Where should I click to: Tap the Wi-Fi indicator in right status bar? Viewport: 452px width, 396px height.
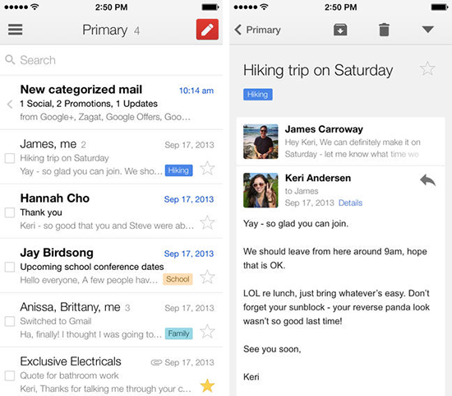click(264, 7)
